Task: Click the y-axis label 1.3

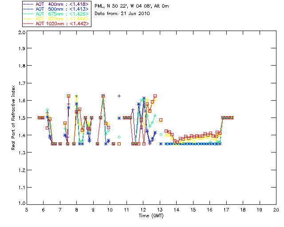Action: point(22,153)
